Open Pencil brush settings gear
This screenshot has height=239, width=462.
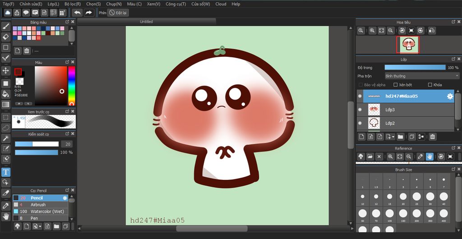pyautogui.click(x=65, y=198)
